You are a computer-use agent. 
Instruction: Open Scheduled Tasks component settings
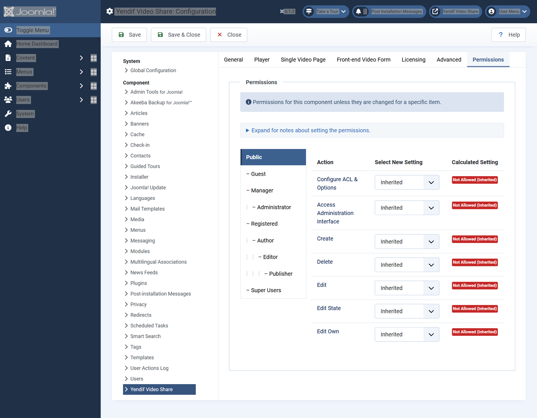149,326
